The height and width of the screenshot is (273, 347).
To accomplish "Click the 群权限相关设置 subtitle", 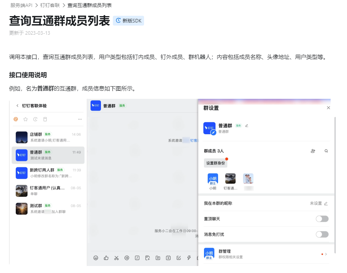I will click(x=231, y=257).
